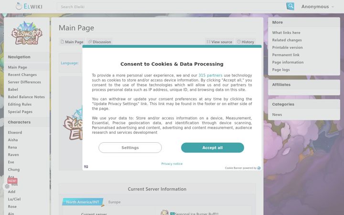Open Elsword character page
The height and width of the screenshot is (215, 344).
[15, 132]
